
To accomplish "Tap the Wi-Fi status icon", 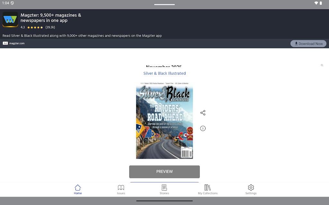I will pyautogui.click(x=316, y=3).
